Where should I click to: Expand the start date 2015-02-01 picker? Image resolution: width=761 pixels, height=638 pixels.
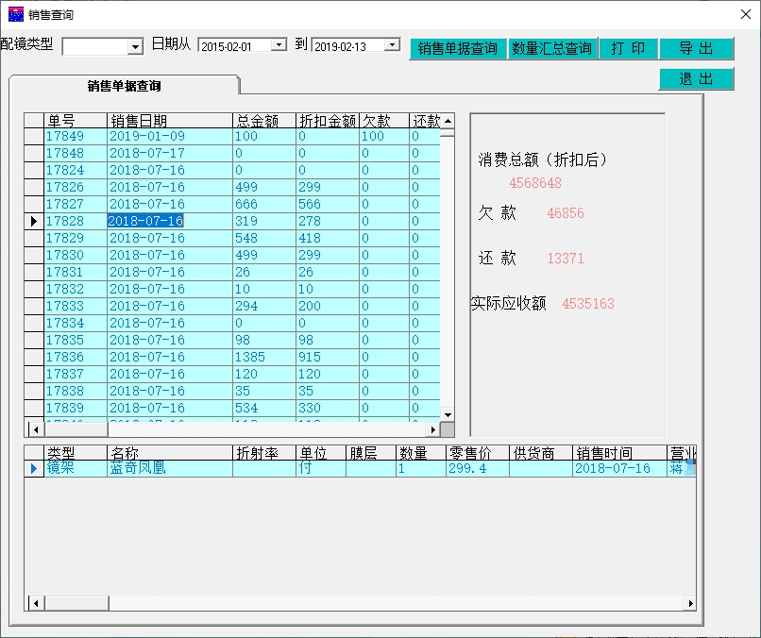point(279,45)
